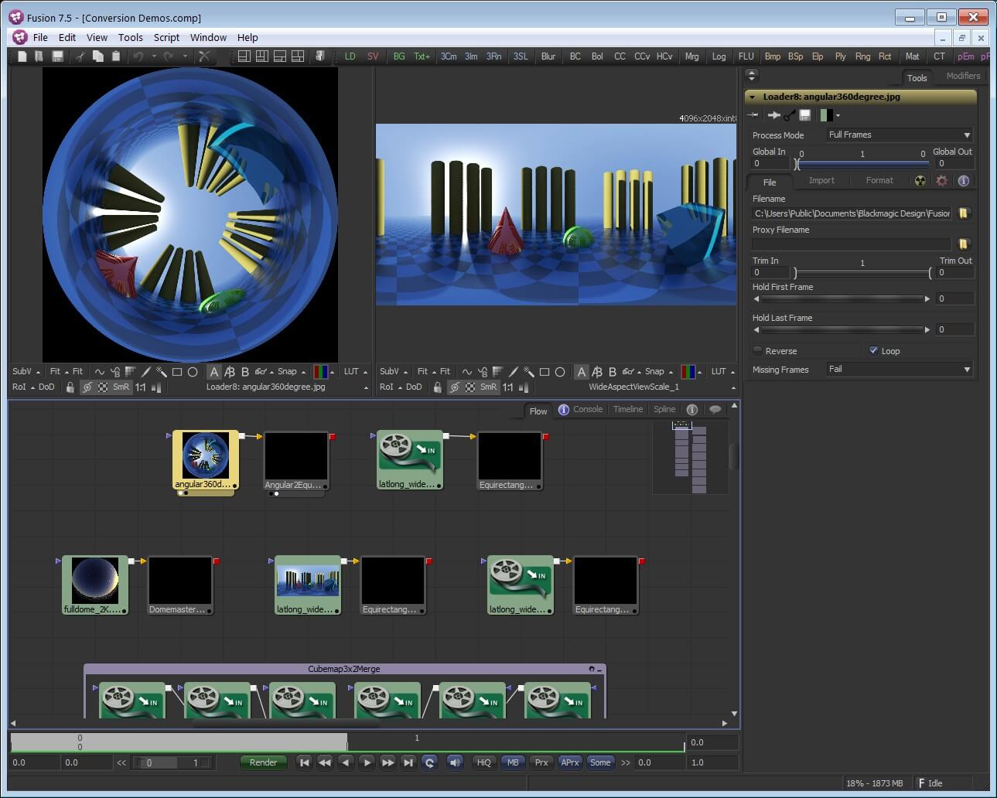
Task: Select the fulldome_2K node thumbnail
Action: point(94,580)
